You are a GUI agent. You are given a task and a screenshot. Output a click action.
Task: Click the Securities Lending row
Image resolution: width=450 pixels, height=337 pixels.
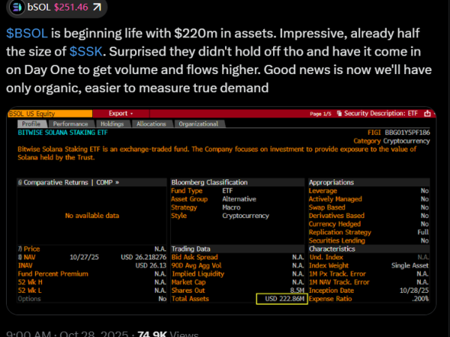pyautogui.click(x=369, y=240)
